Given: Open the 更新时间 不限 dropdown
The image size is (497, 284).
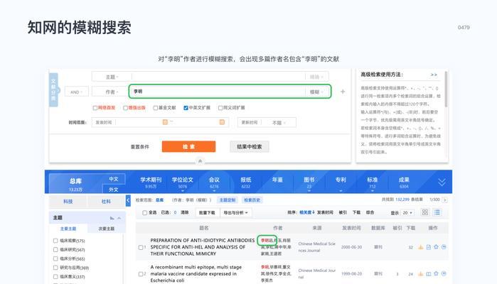Looking at the screenshot, I should pyautogui.click(x=279, y=123).
